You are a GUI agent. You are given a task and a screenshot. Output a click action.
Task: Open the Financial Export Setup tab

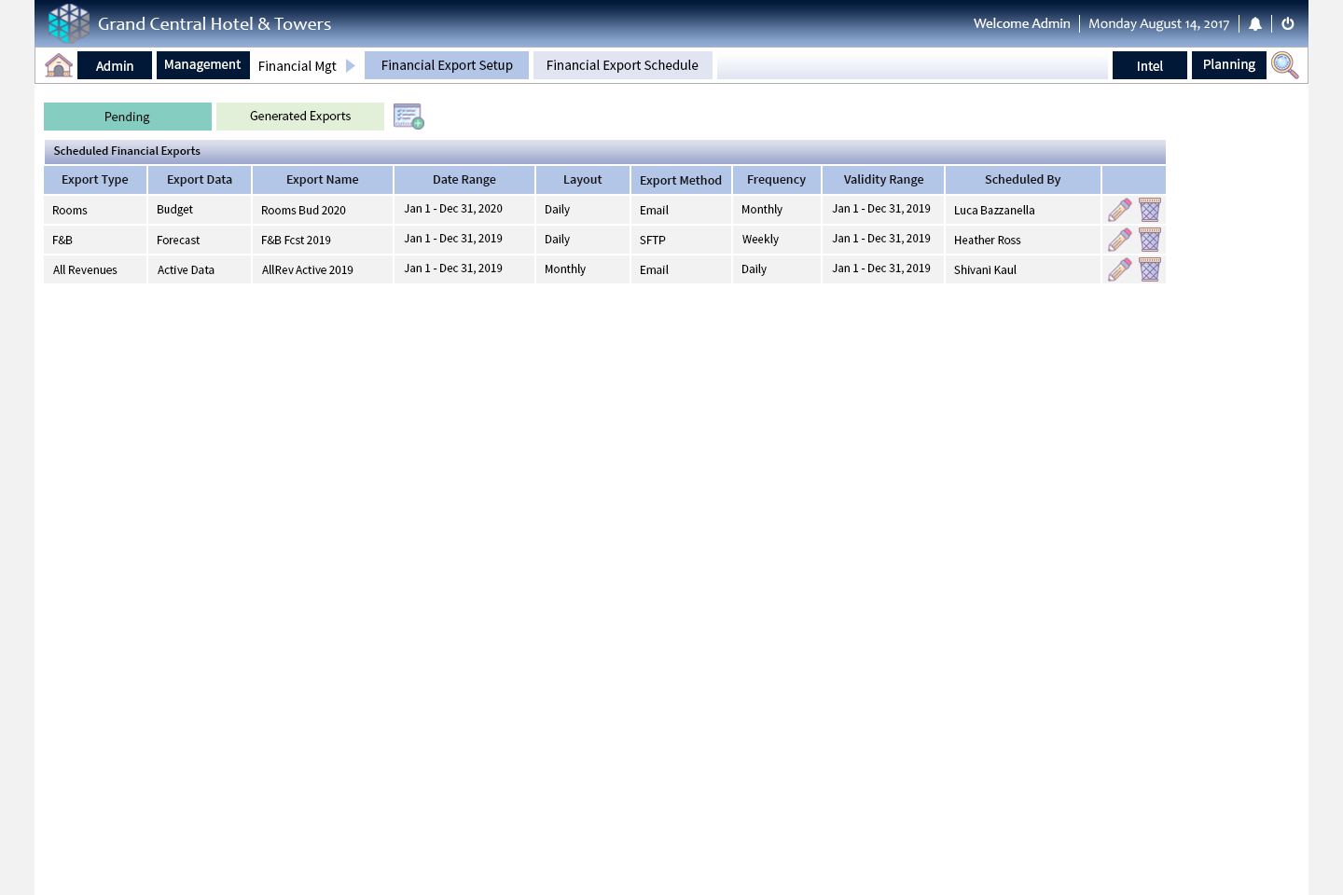pos(447,65)
